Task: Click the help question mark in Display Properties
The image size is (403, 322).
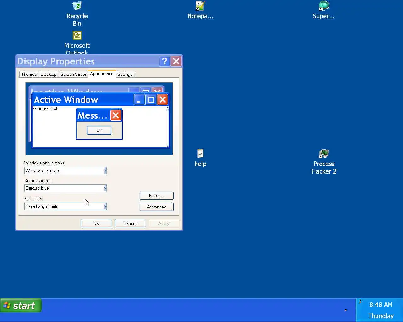Action: pos(164,61)
